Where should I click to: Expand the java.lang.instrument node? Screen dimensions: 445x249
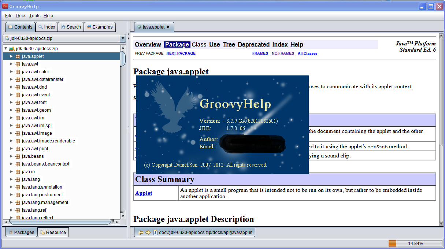11,195
